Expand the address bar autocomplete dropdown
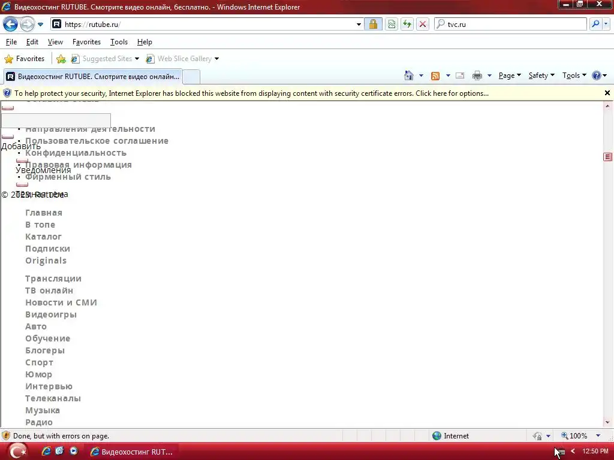Image resolution: width=614 pixels, height=460 pixels. click(x=359, y=24)
